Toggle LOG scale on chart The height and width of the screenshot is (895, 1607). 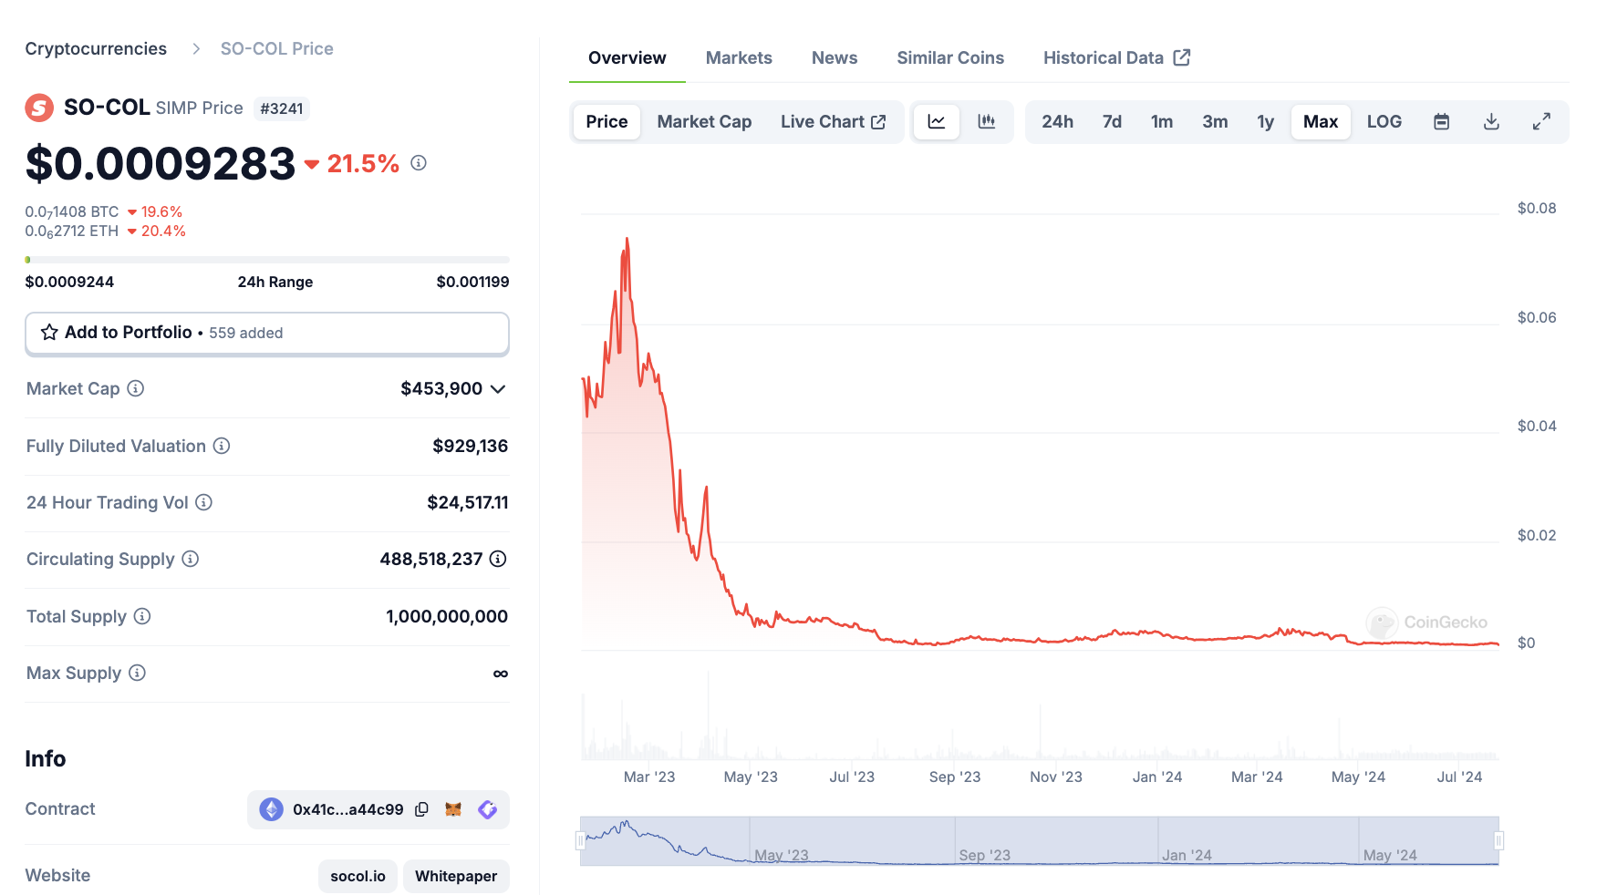tap(1384, 121)
